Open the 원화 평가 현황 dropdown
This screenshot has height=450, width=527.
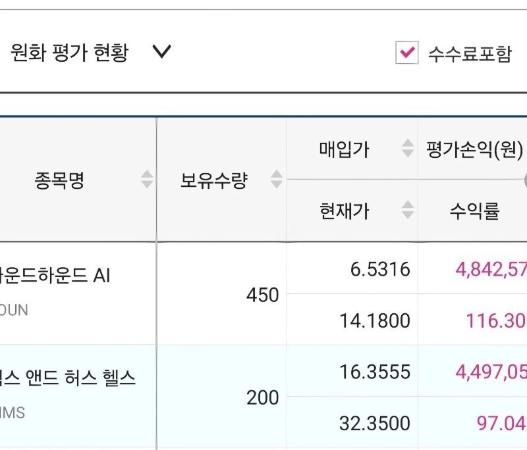161,52
